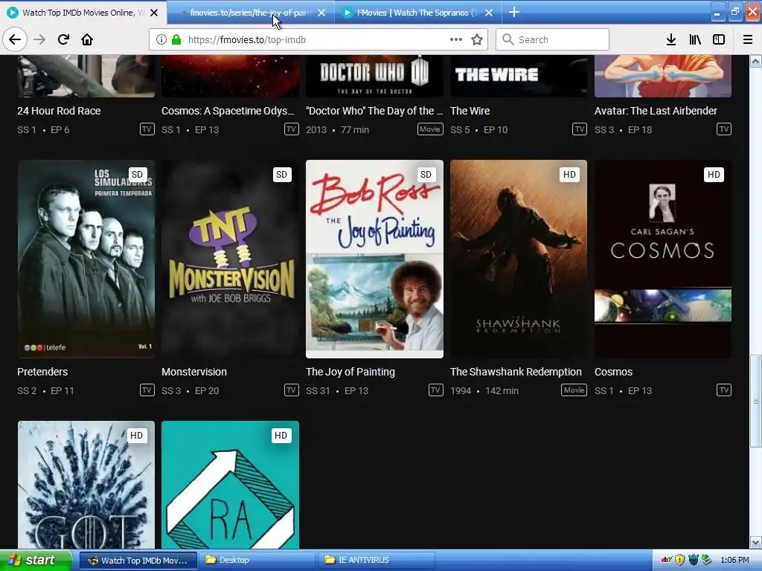Click the page scrollbar up arrow
762x571 pixels.
pyautogui.click(x=755, y=61)
